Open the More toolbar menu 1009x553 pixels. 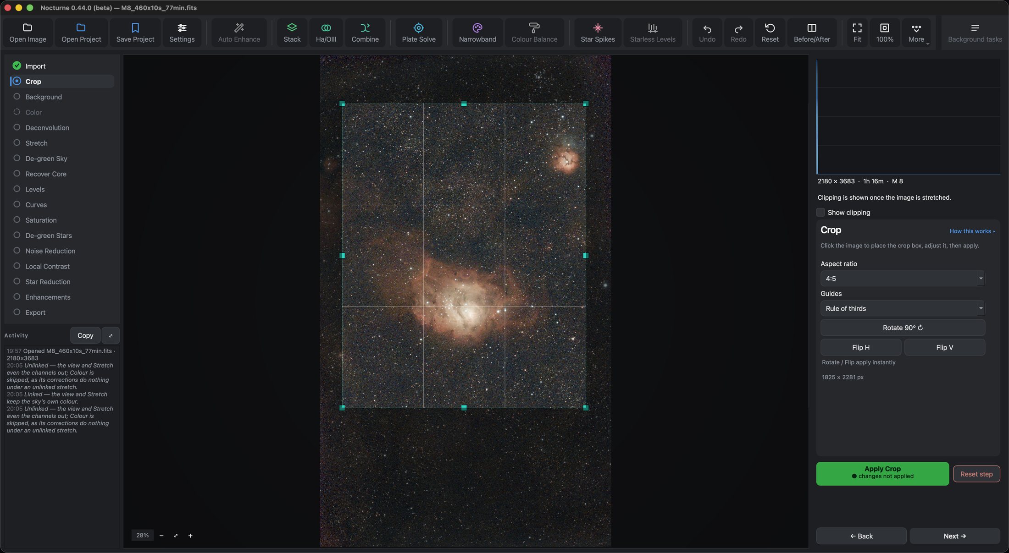pyautogui.click(x=916, y=33)
